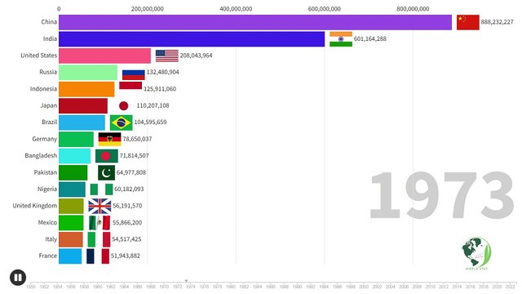Viewport: 522px width, 294px height.
Task: Click the 400,000,000 axis label
Action: (236, 9)
